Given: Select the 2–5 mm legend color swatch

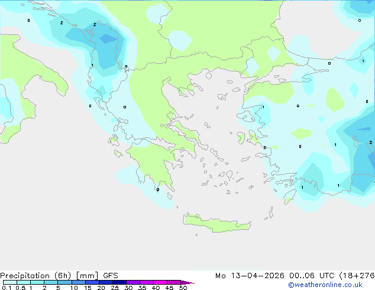Looking at the screenshot, I should pos(51,282).
